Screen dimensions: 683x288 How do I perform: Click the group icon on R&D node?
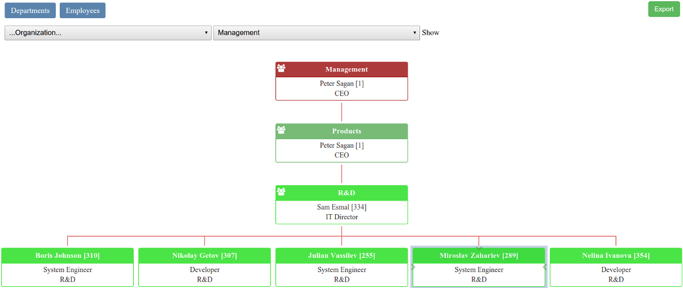click(x=281, y=191)
